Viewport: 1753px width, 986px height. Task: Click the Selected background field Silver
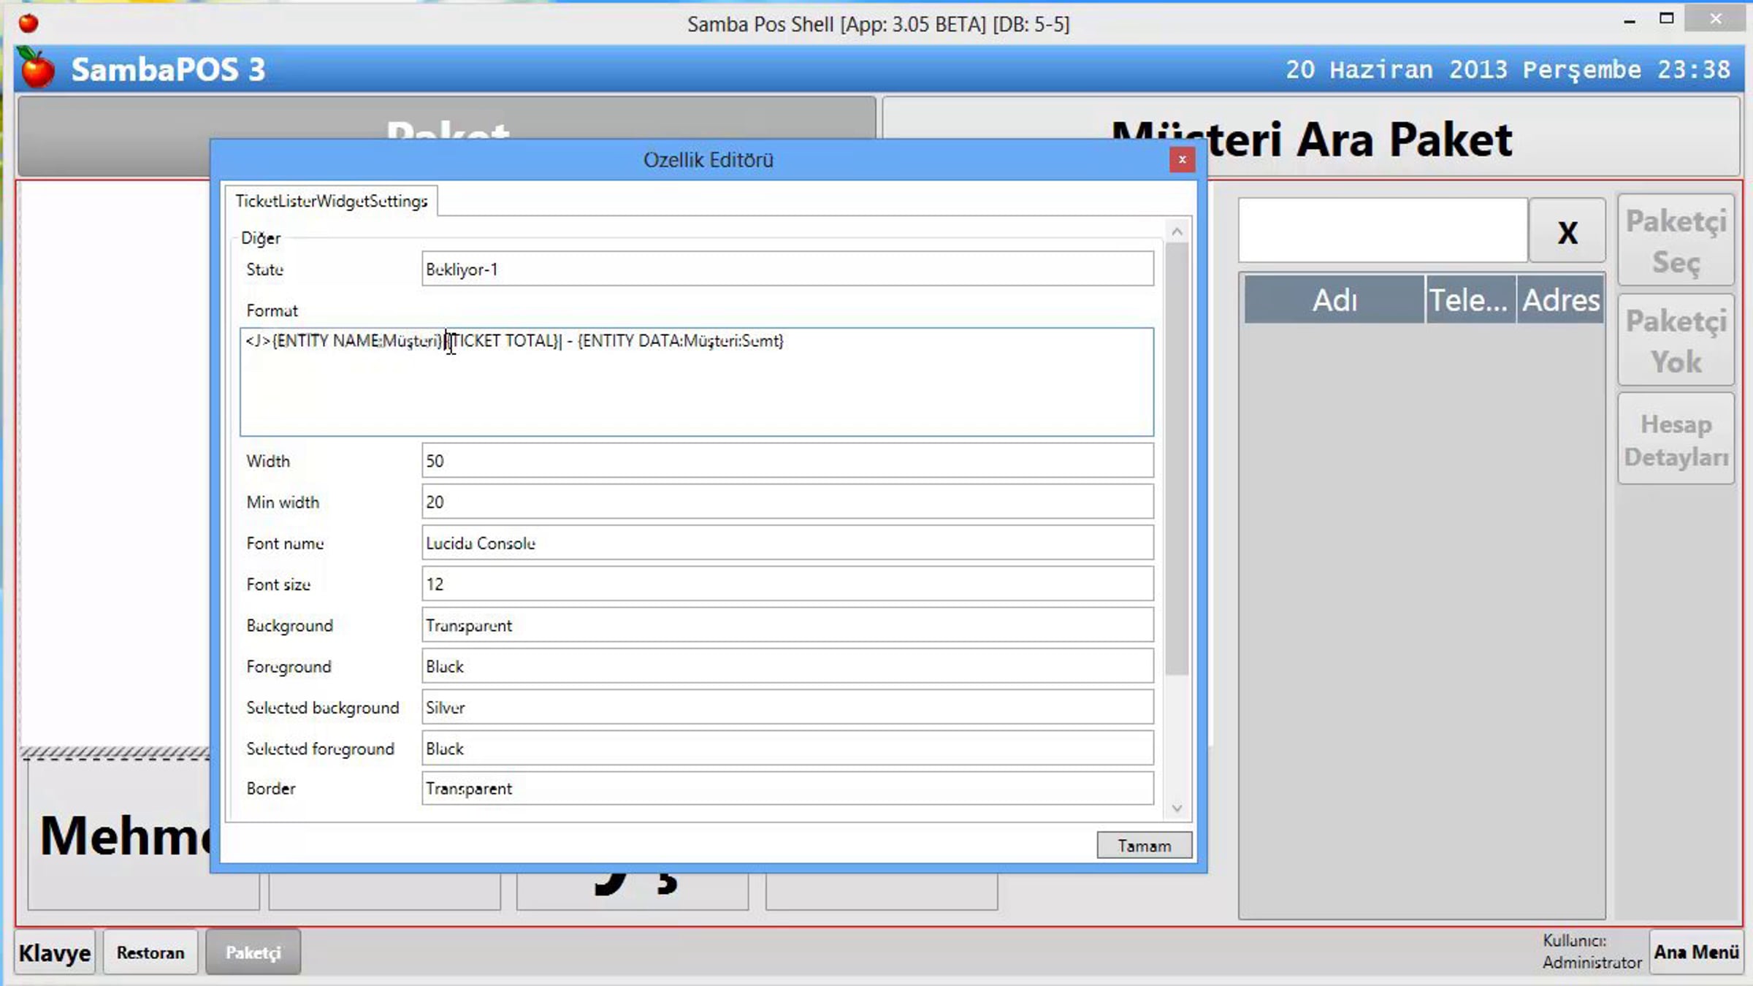coord(787,707)
